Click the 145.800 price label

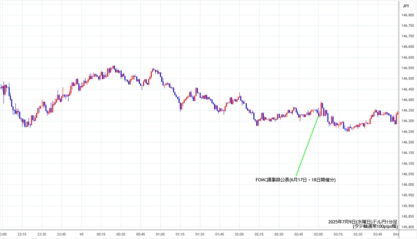[x=407, y=227]
